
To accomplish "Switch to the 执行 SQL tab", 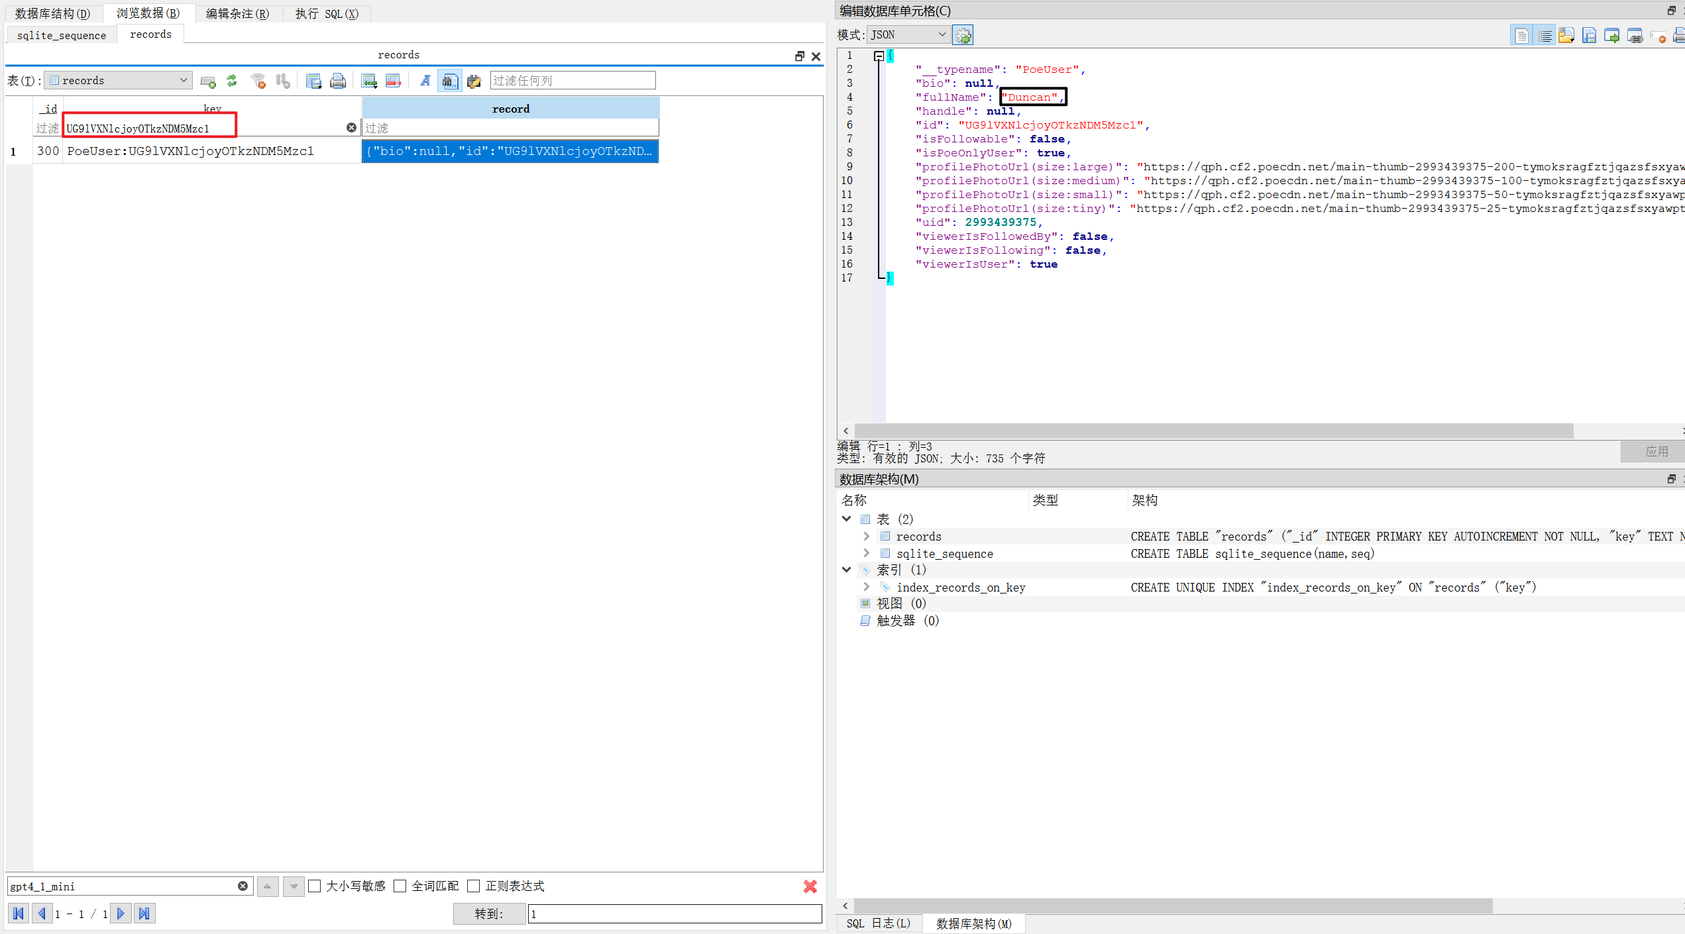I will [x=326, y=14].
